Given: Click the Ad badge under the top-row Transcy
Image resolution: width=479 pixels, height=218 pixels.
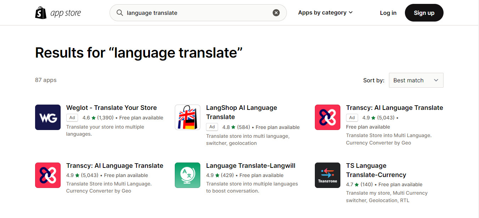Looking at the screenshot, I should [352, 118].
